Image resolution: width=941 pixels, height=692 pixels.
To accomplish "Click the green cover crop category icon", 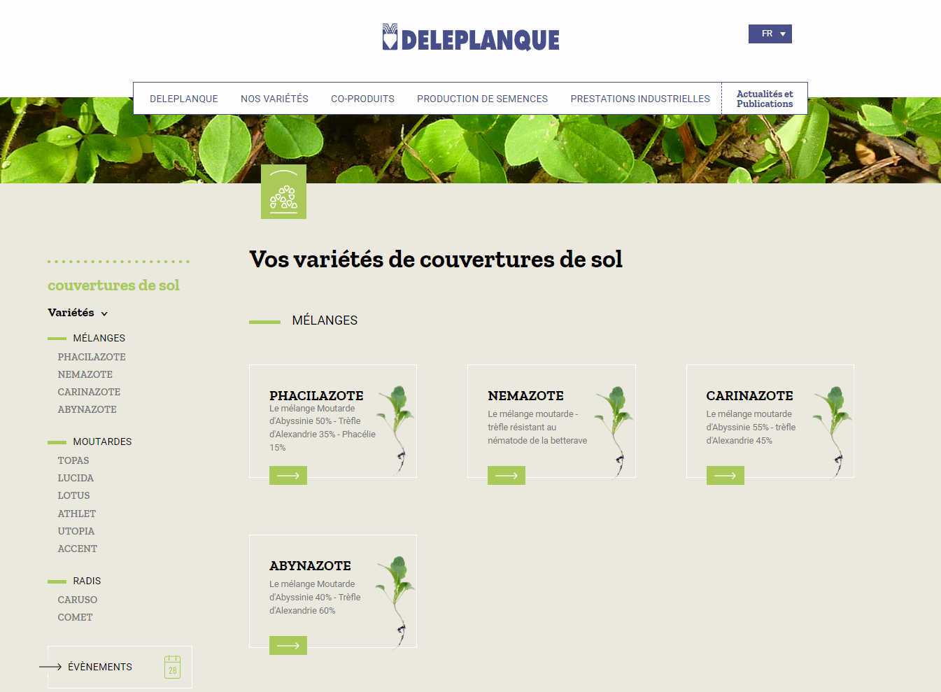I will tap(283, 192).
